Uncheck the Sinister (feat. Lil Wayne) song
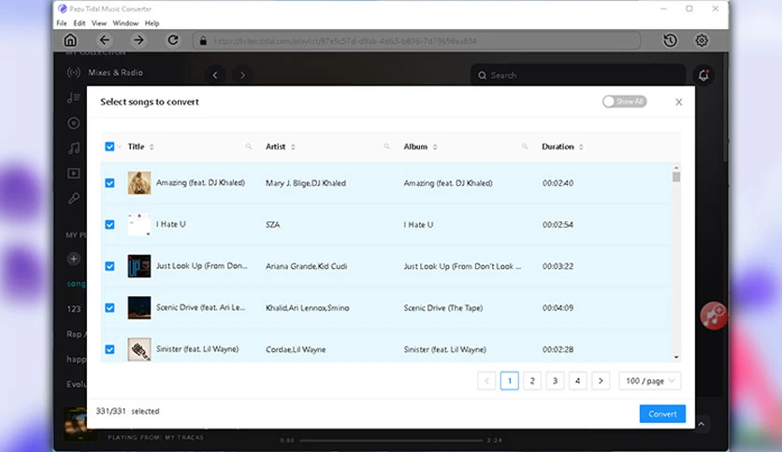Image resolution: width=782 pixels, height=452 pixels. (109, 349)
